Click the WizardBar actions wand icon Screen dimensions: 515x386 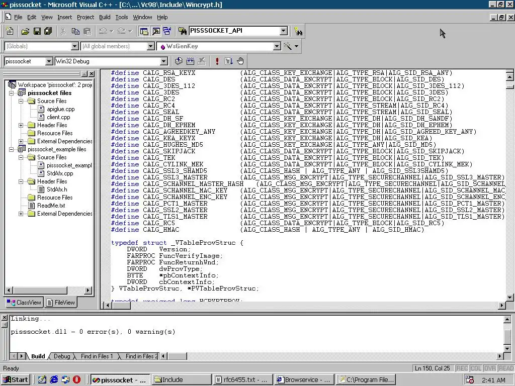[x=288, y=46]
